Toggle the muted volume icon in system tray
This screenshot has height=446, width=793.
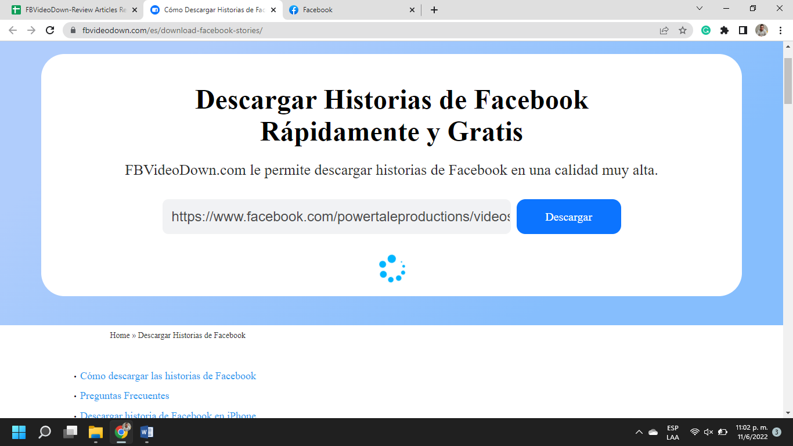point(708,432)
